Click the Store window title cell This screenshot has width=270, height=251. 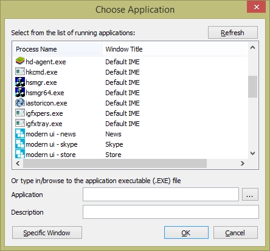(x=113, y=155)
